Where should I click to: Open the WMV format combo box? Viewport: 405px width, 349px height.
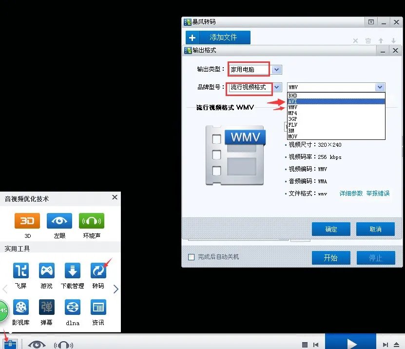tap(380, 87)
